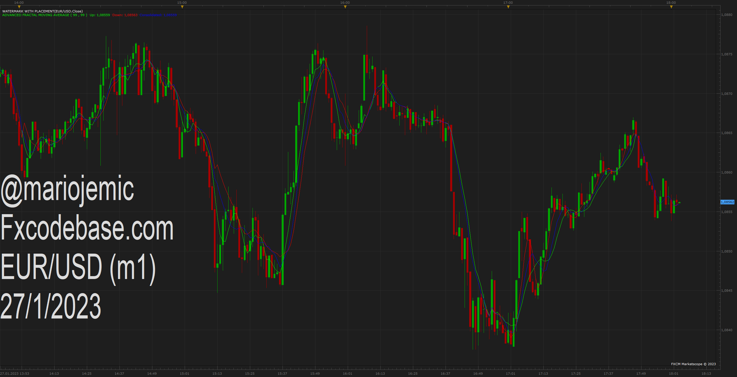Click the 1,0850 price axis label
The width and height of the screenshot is (737, 377).
pos(727,251)
